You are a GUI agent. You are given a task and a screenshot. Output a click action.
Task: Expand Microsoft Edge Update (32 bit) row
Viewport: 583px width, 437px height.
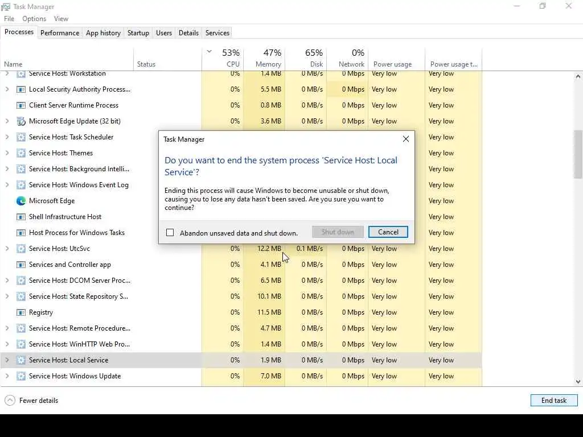pyautogui.click(x=7, y=121)
